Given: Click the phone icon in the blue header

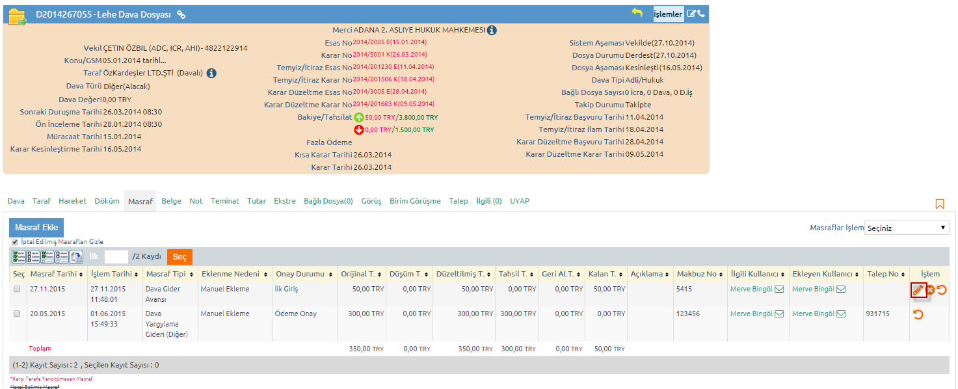Looking at the screenshot, I should (x=701, y=14).
